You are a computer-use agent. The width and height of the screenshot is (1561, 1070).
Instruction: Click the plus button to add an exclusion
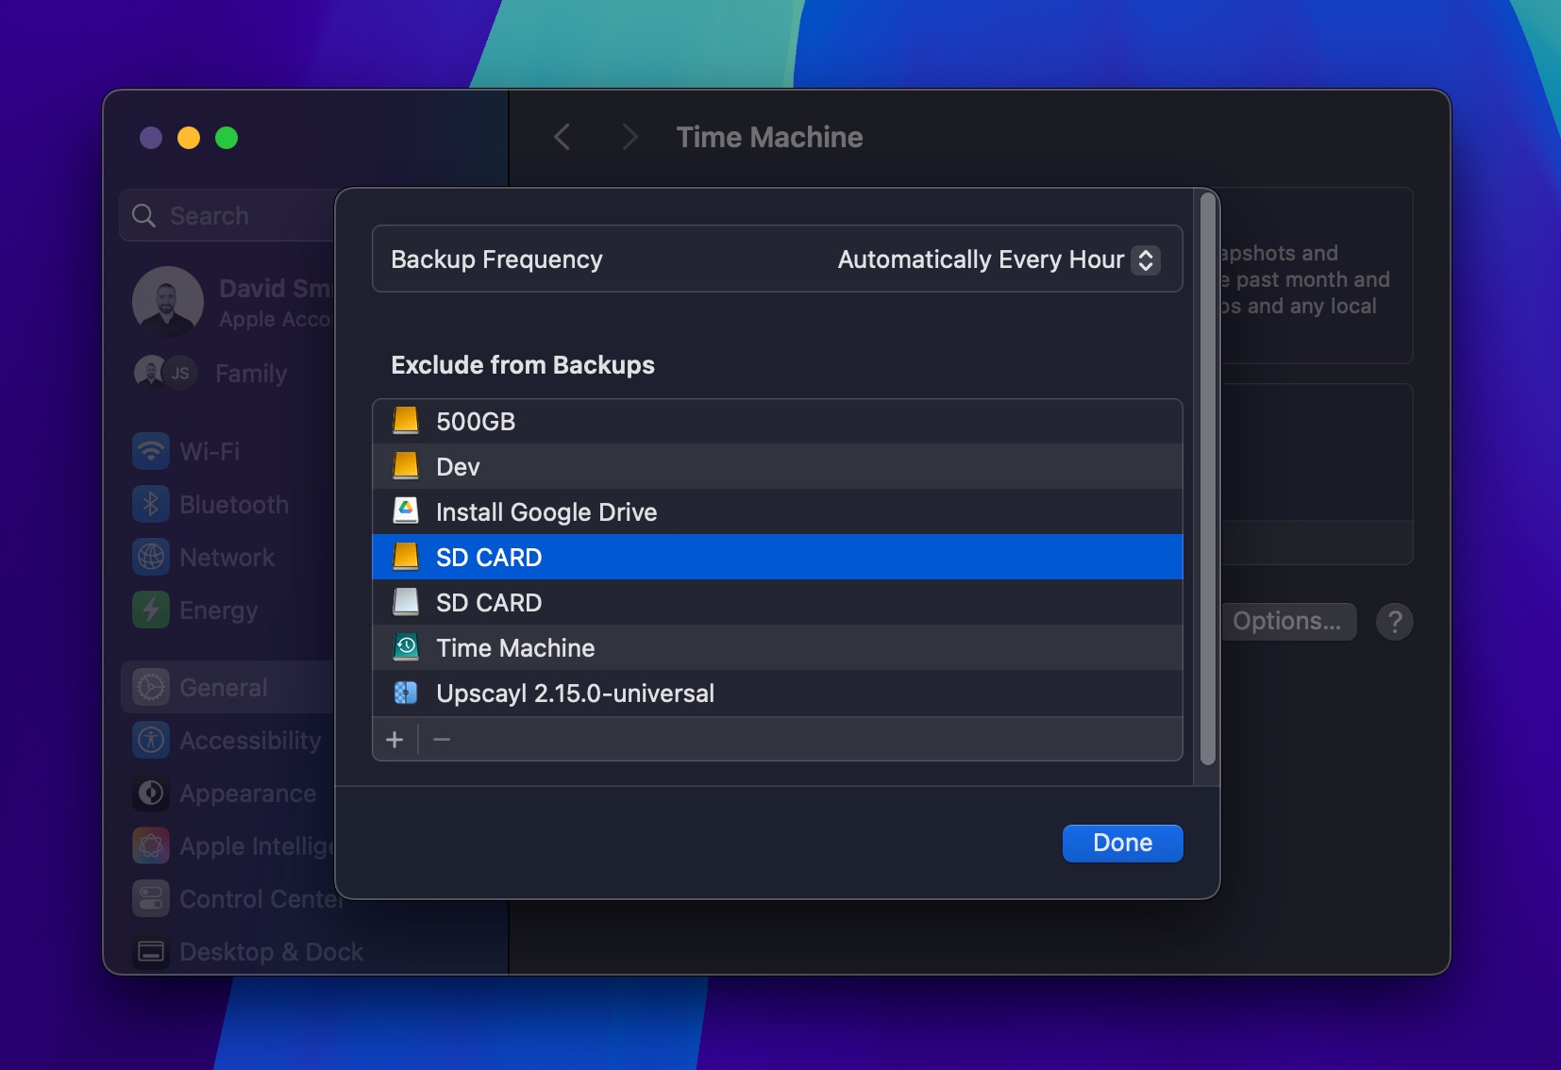point(395,740)
